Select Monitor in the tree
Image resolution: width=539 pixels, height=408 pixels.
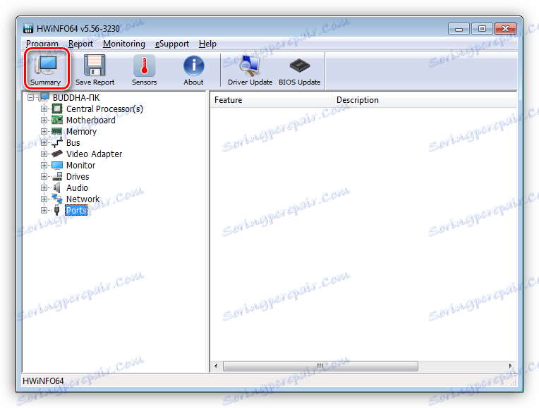[x=81, y=165]
